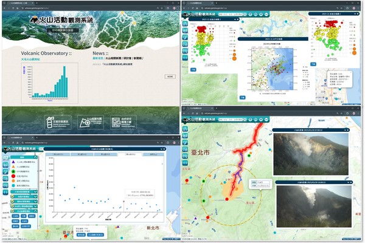Click yearly earthquake bar chart on homepage
The width and height of the screenshot is (365, 243).
pos(50,83)
